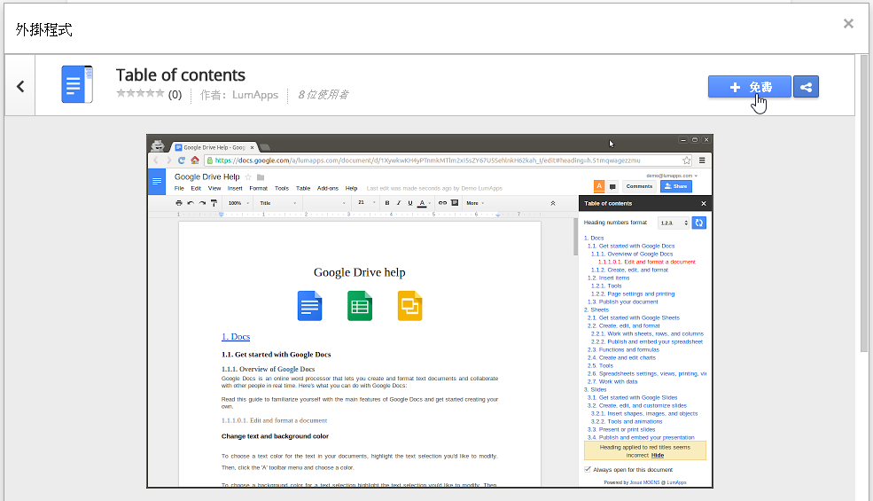Close the add-ons dialog with the X
Viewport: 873px width, 501px height.
(x=848, y=23)
